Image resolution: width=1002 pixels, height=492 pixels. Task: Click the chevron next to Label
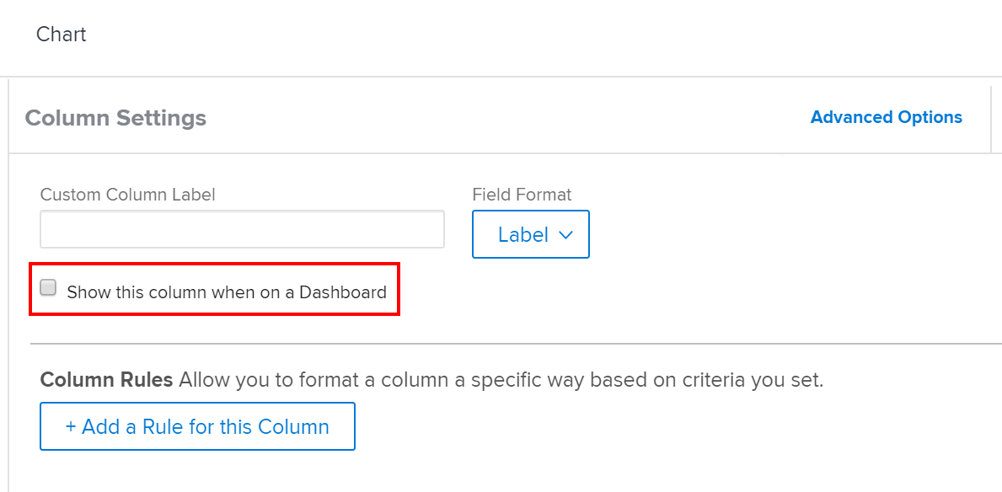[x=565, y=235]
